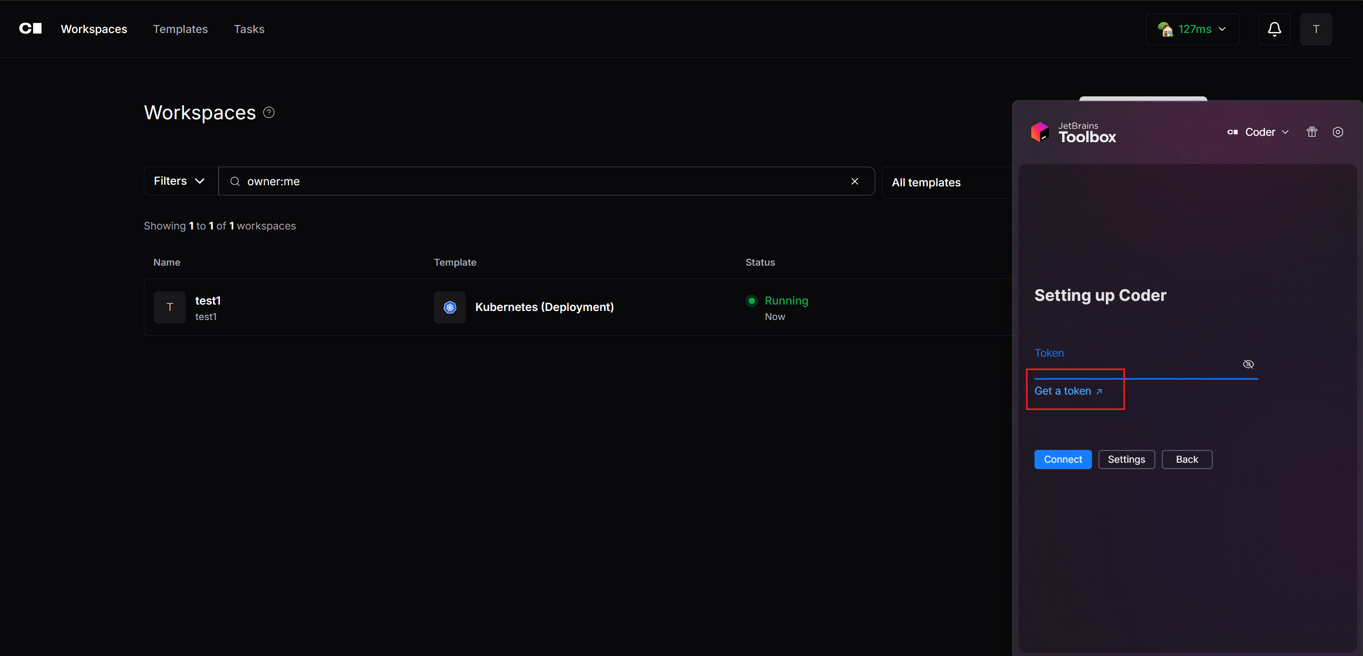Click the help icon beside Workspaces heading
The width and height of the screenshot is (1363, 656).
coord(269,112)
